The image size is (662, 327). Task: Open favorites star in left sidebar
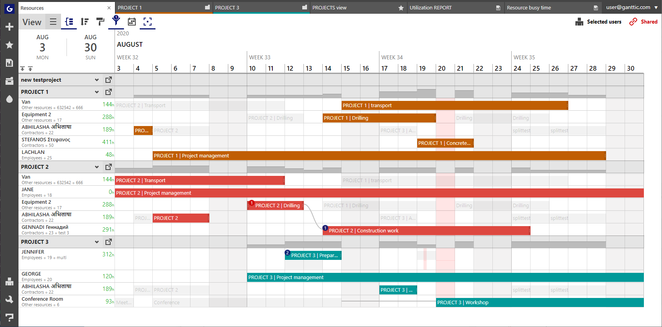coord(9,45)
